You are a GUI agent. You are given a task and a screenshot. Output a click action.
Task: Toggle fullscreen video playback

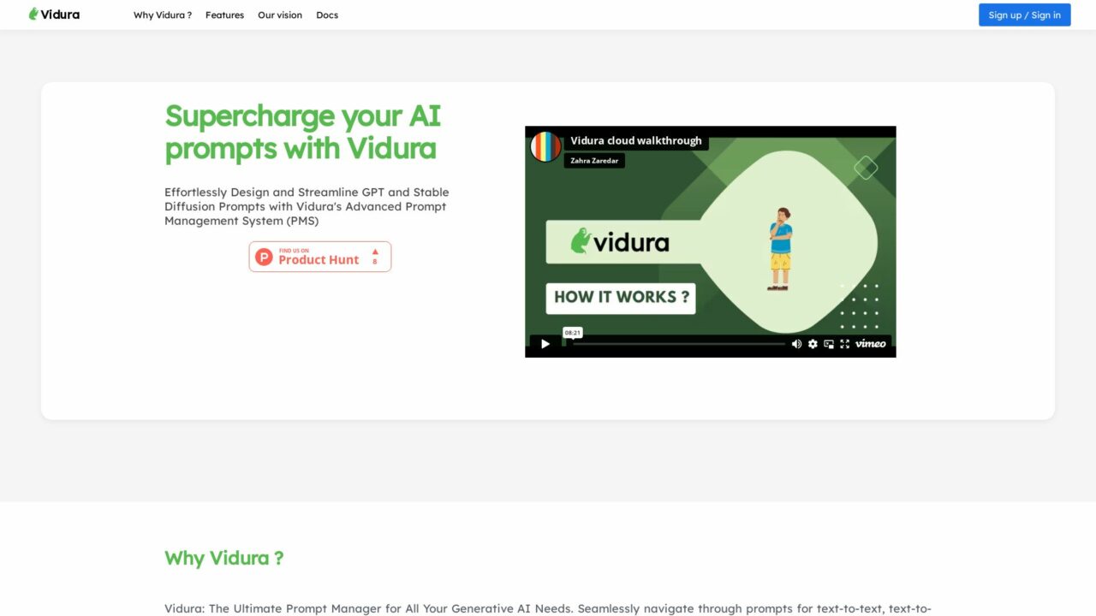pos(844,343)
